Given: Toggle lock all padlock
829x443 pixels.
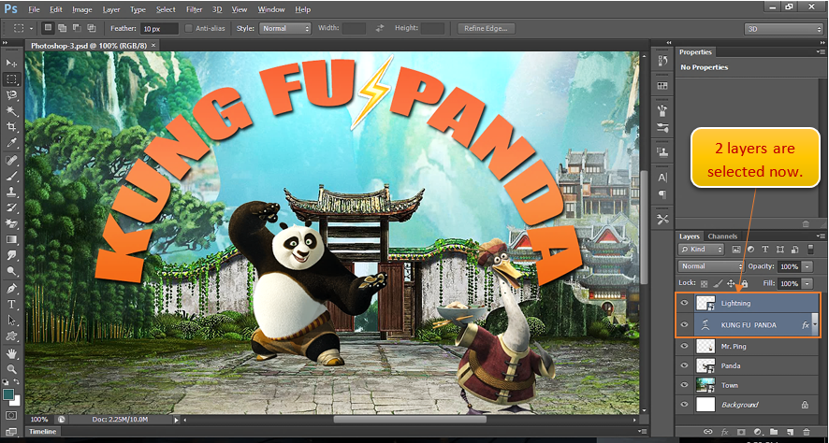Looking at the screenshot, I should (745, 283).
